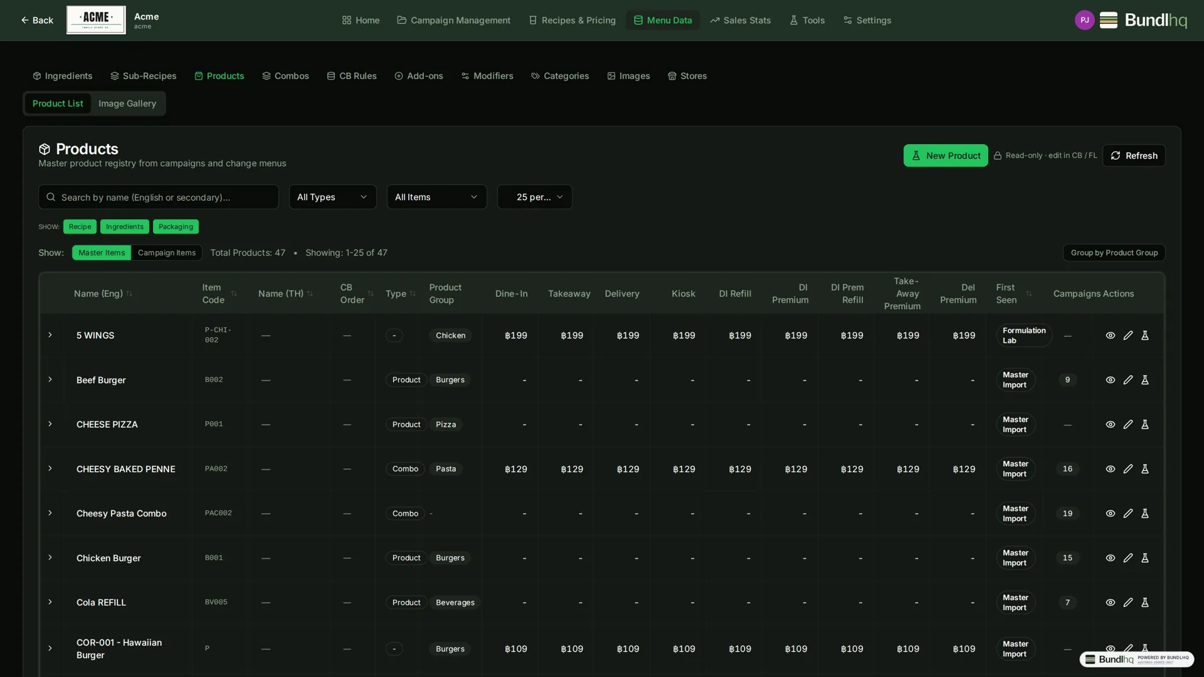Open the 25 per page dropdown
This screenshot has height=677, width=1204.
[x=534, y=197]
